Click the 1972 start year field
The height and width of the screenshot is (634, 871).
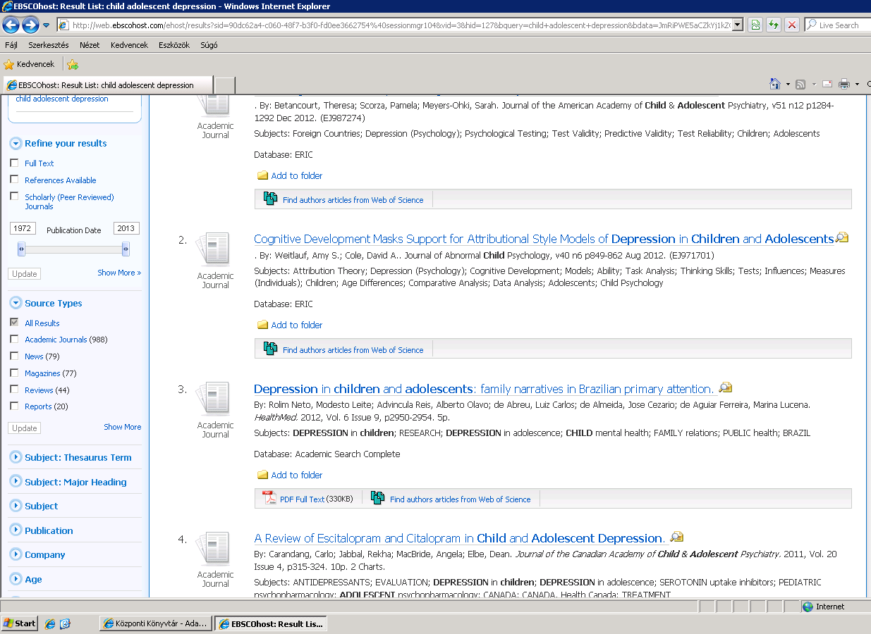tap(23, 228)
